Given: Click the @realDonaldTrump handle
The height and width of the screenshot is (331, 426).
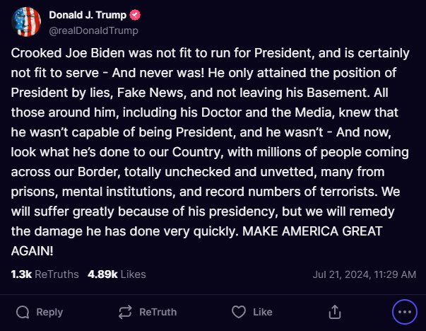Looking at the screenshot, I should pyautogui.click(x=93, y=30).
